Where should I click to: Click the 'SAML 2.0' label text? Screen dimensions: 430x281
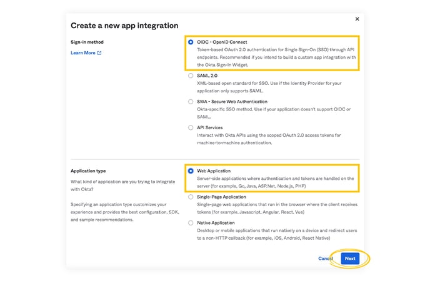click(207, 76)
